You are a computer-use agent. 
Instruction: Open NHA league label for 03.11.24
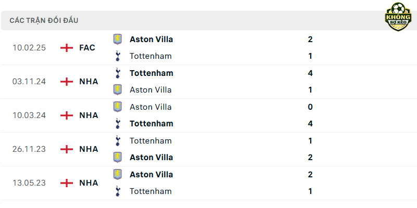(x=89, y=82)
